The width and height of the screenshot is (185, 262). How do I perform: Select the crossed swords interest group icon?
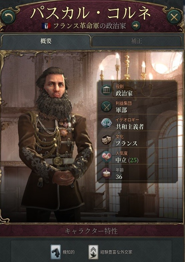click(x=106, y=107)
